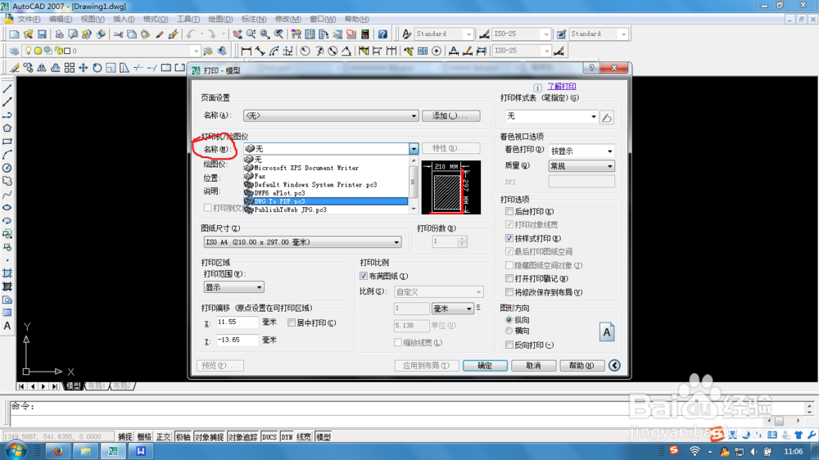This screenshot has height=460, width=819.
Task: Open 绘图 menu
Action: (220, 20)
